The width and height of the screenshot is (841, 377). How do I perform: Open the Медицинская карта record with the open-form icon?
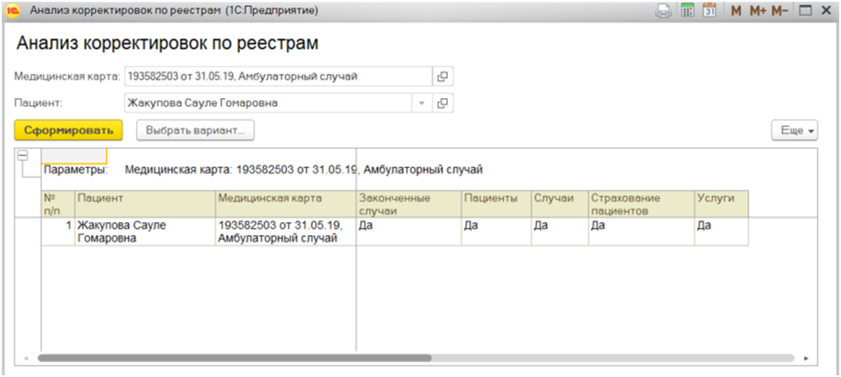tap(443, 77)
